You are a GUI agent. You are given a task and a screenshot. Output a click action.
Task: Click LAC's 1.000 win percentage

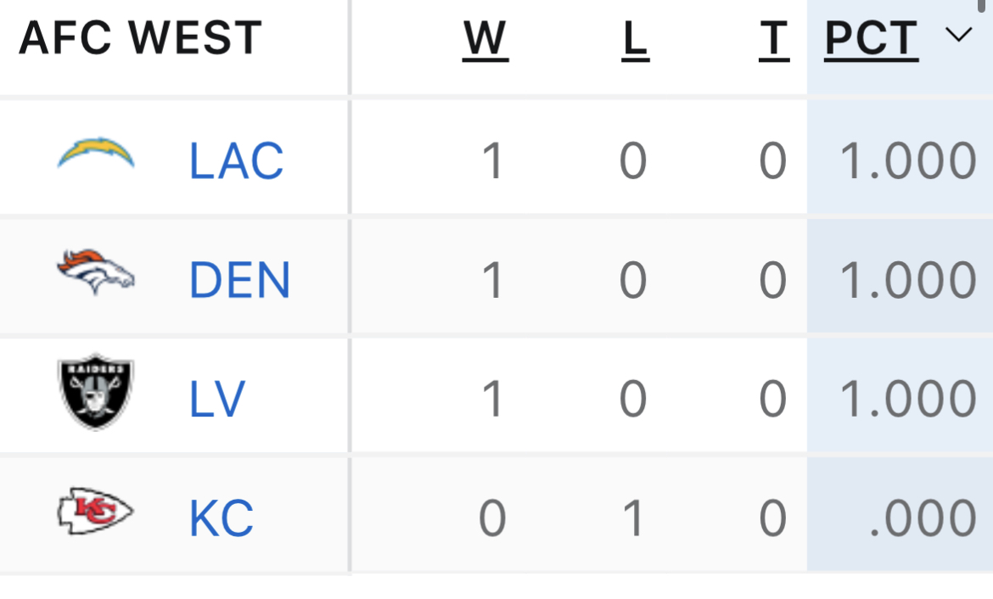click(x=907, y=161)
